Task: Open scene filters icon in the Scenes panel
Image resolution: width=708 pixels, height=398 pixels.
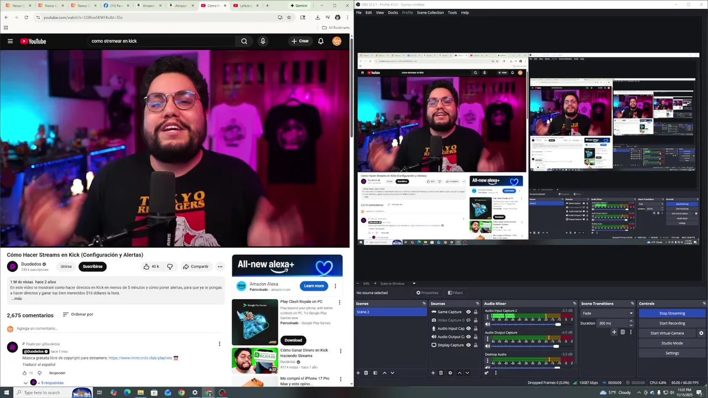Action: (375, 373)
